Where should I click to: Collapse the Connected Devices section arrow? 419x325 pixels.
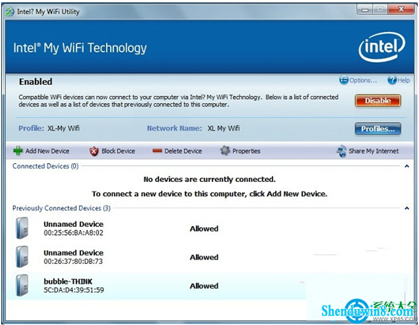click(407, 166)
